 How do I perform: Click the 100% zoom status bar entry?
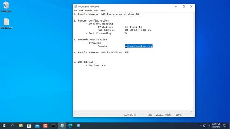pyautogui.click(x=150, y=115)
